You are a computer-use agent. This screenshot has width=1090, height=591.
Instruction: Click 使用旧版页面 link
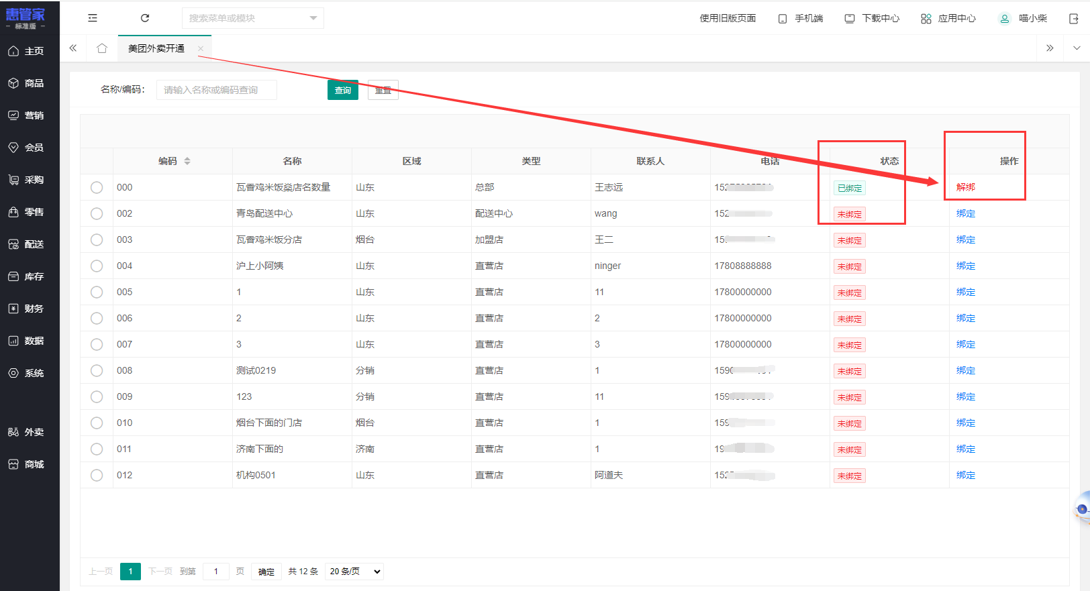tap(728, 18)
